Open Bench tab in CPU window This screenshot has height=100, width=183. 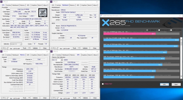pos(40,5)
